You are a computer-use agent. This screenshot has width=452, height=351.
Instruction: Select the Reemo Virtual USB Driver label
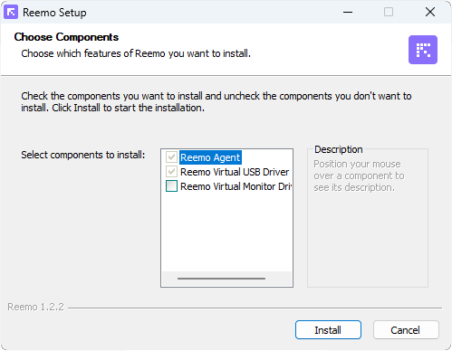click(235, 172)
